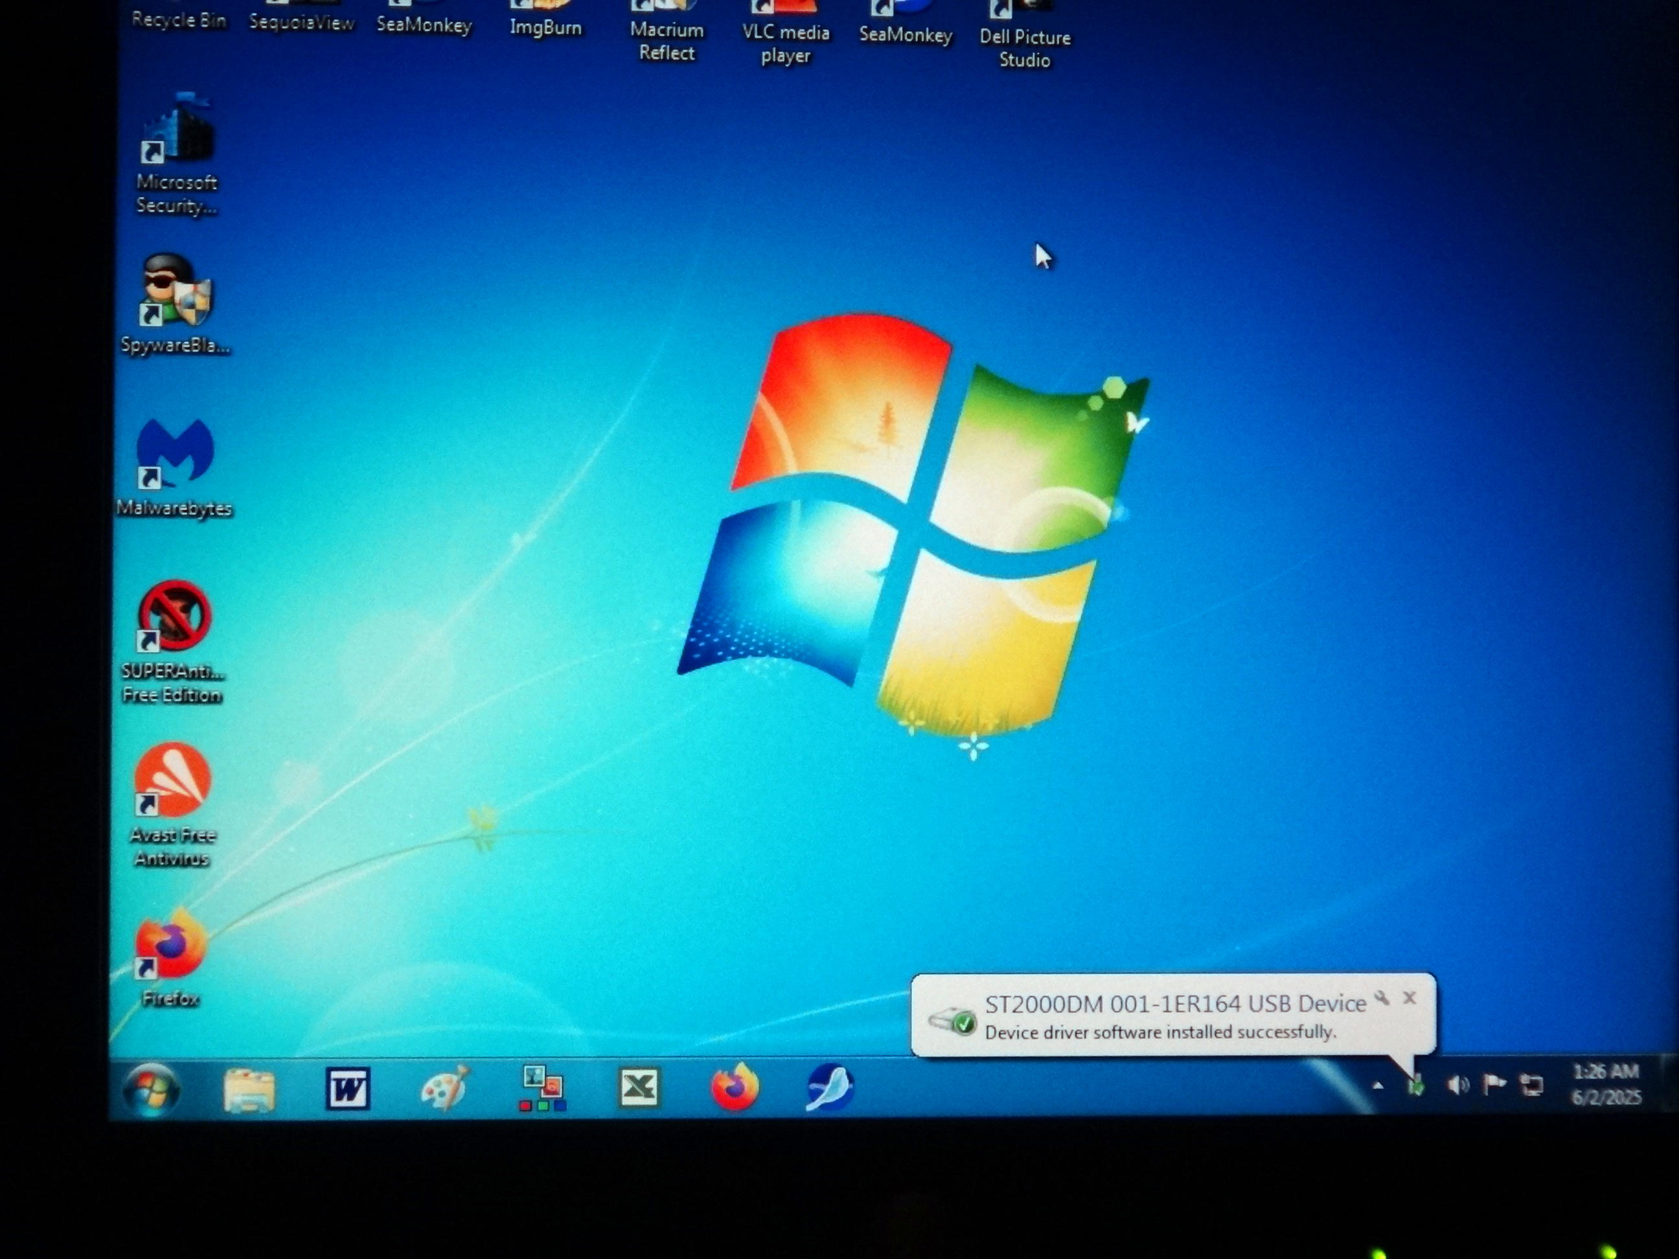Select the SeaMonkey shortcut beside SequoiaView
The width and height of the screenshot is (1679, 1259).
click(x=424, y=19)
